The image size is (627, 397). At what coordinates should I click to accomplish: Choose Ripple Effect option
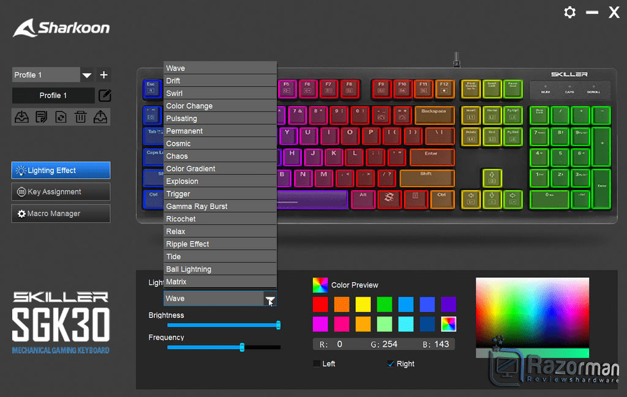click(220, 244)
